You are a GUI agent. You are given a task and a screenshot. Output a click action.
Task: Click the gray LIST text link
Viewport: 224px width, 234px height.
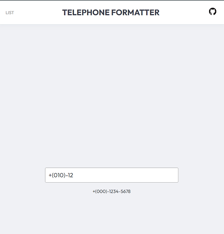coord(10,13)
